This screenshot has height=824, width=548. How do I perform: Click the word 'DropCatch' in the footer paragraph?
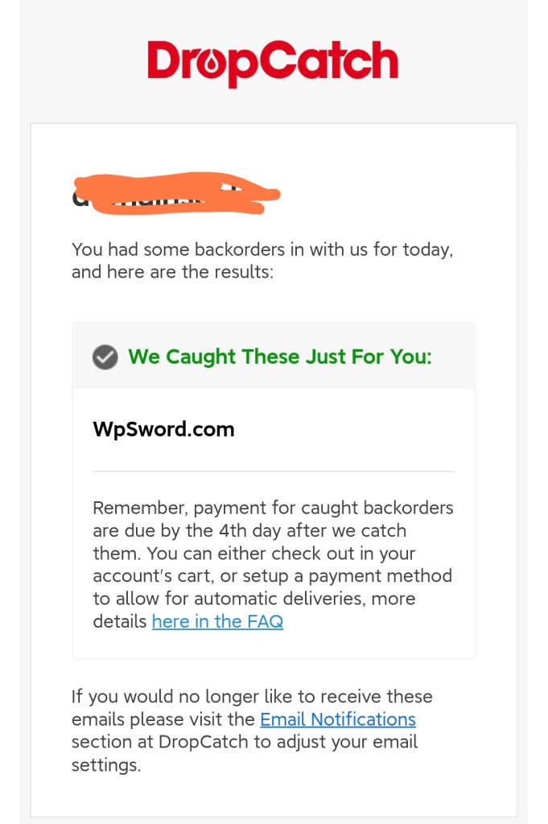pos(203,741)
